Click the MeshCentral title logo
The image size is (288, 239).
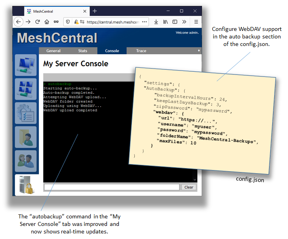coord(57,38)
